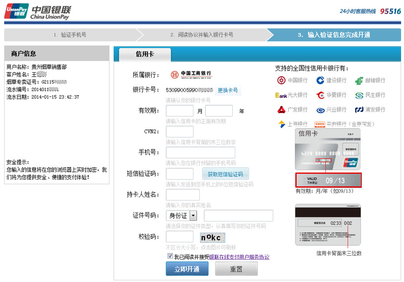Click the 邮储银行 logo icon

click(x=359, y=80)
